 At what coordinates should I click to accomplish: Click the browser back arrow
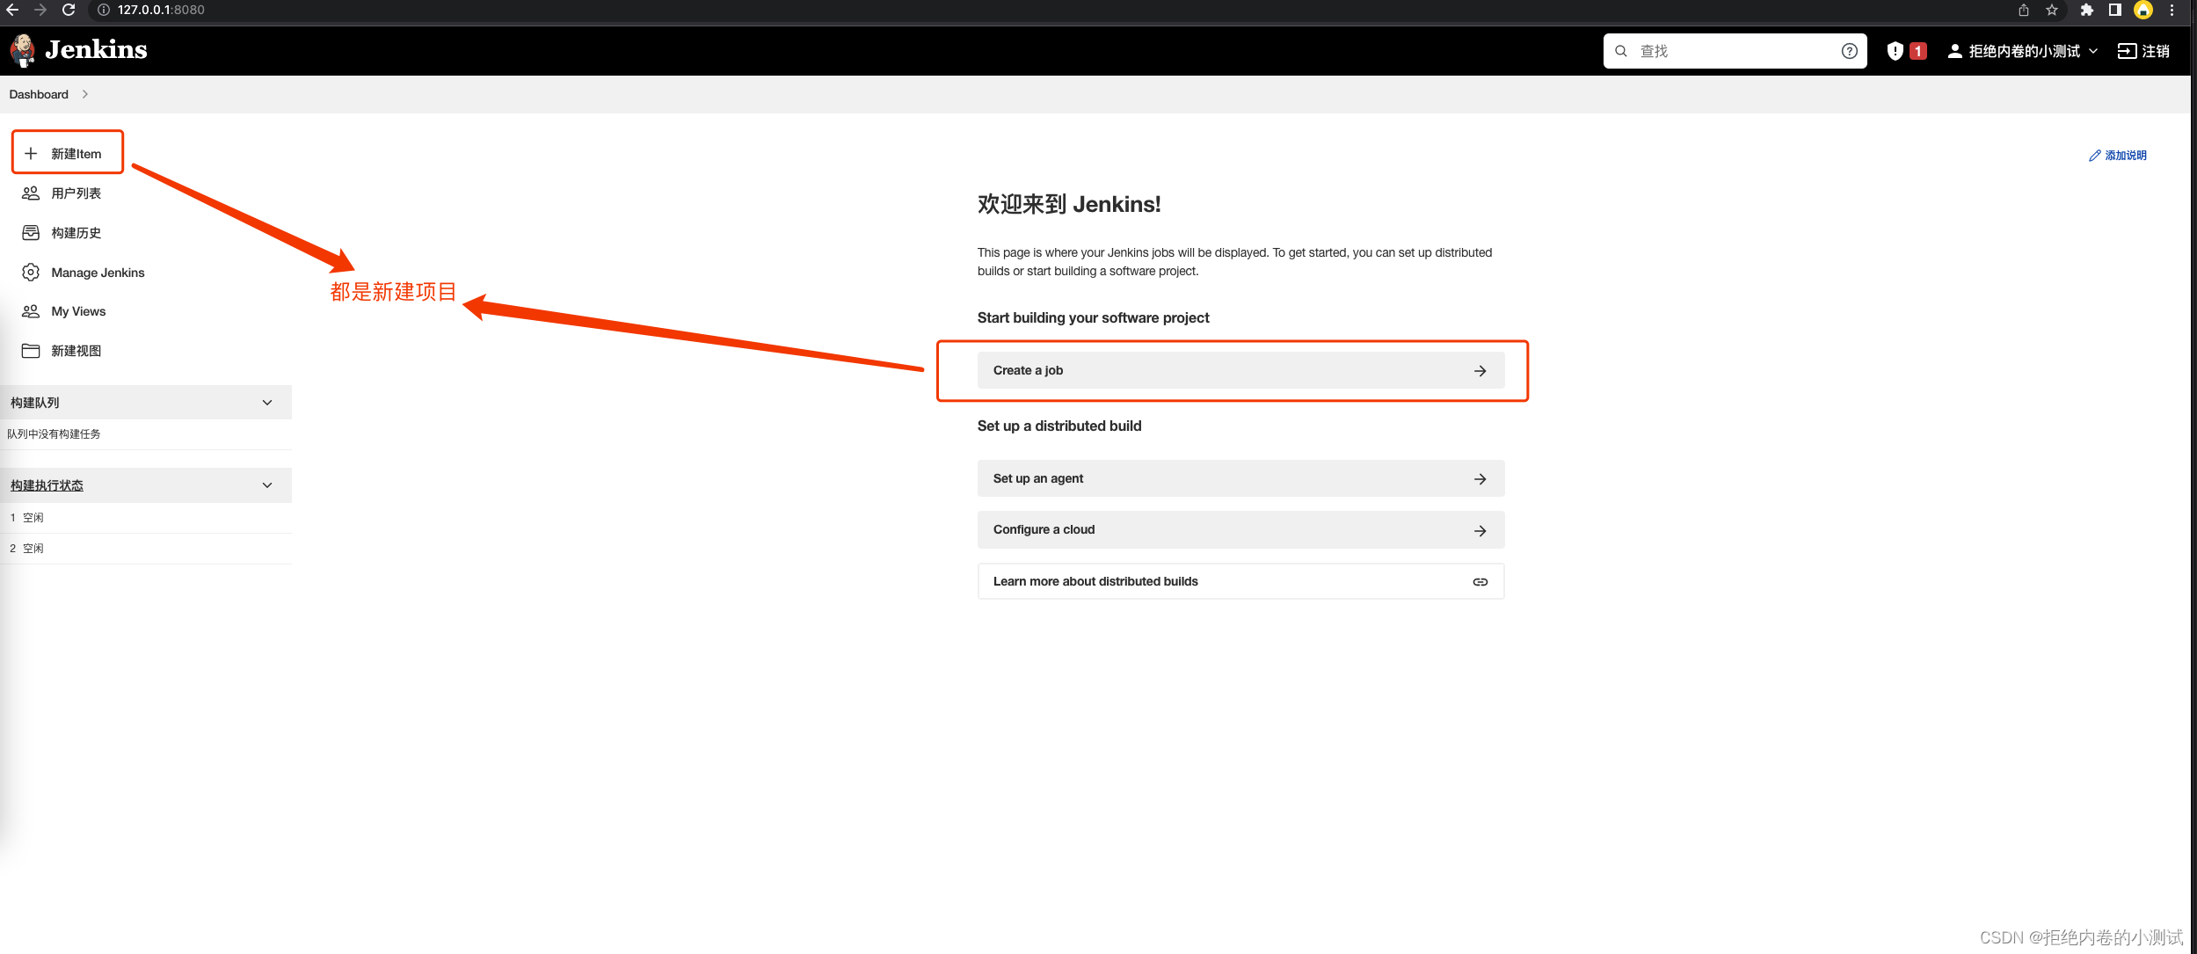click(12, 10)
